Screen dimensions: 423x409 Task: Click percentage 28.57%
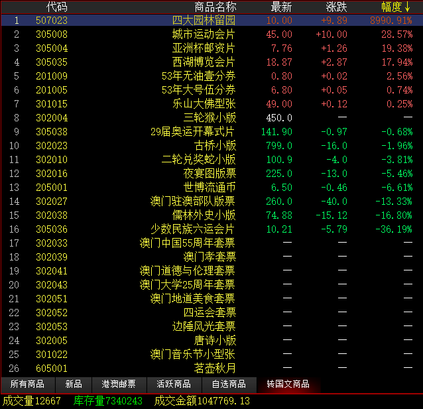(397, 34)
